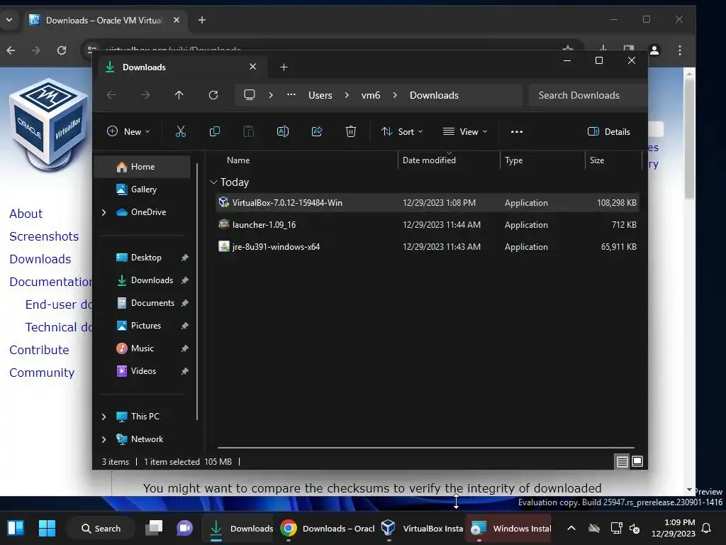Open pinned Pictures folder in sidebar
This screenshot has height=545, width=726.
146,326
